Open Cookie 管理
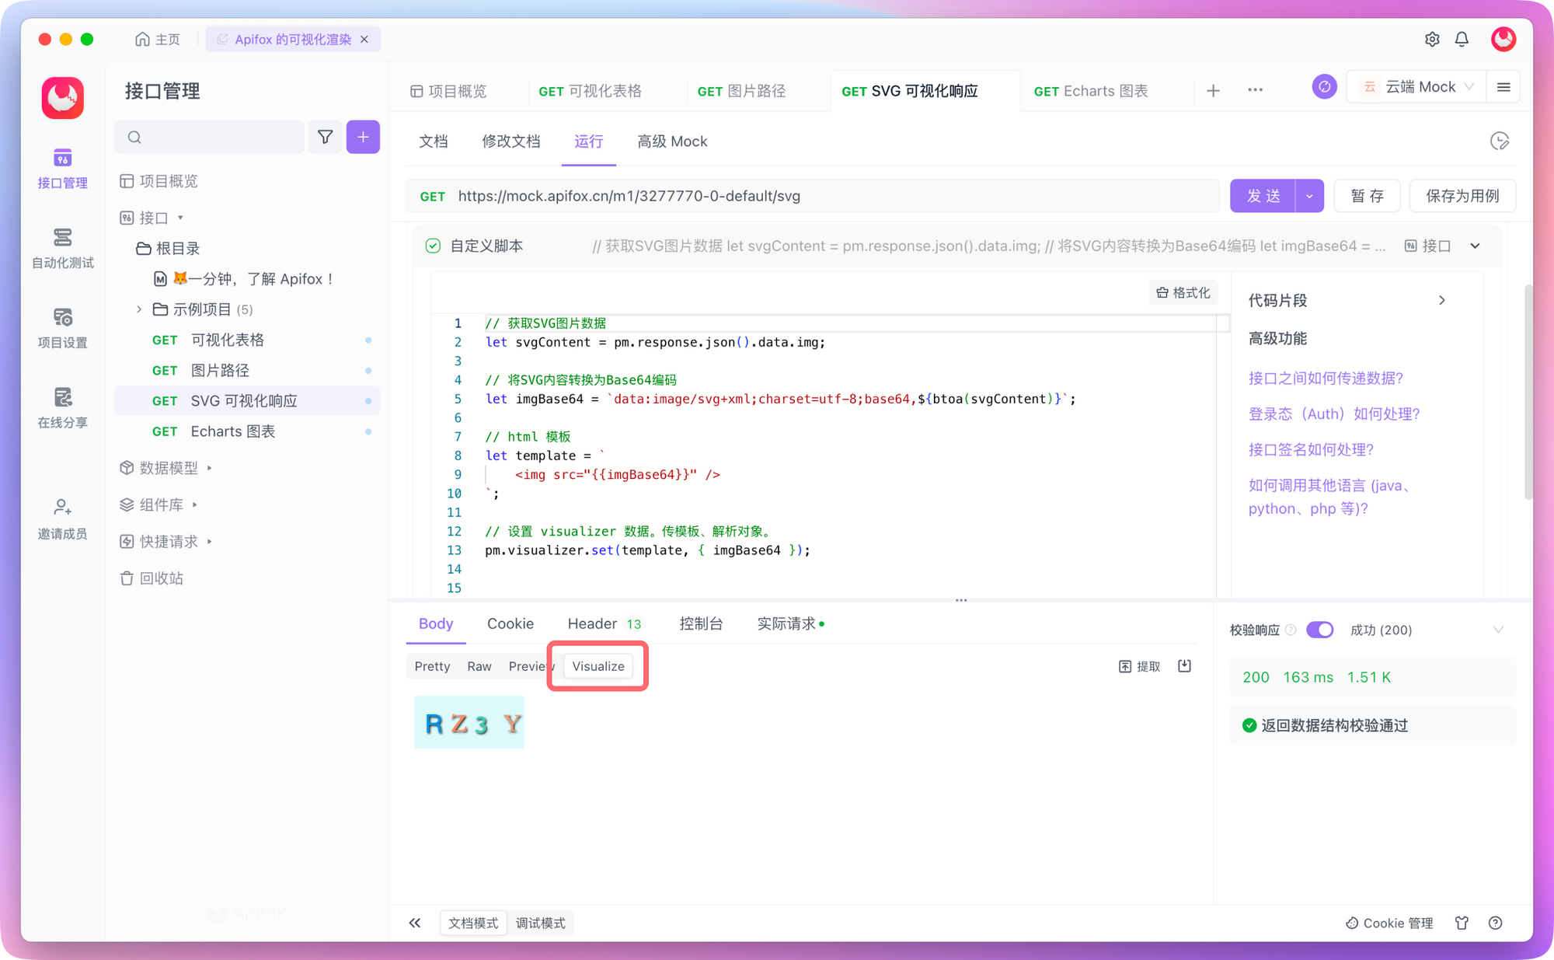 tap(1389, 923)
